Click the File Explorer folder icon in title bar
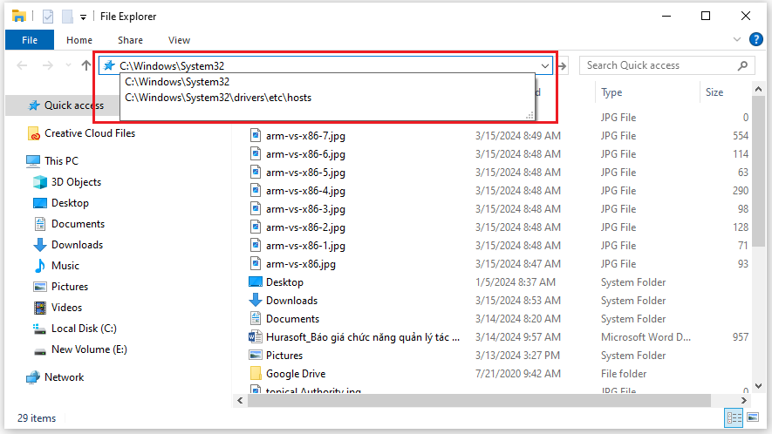Image resolution: width=772 pixels, height=434 pixels. [x=18, y=16]
